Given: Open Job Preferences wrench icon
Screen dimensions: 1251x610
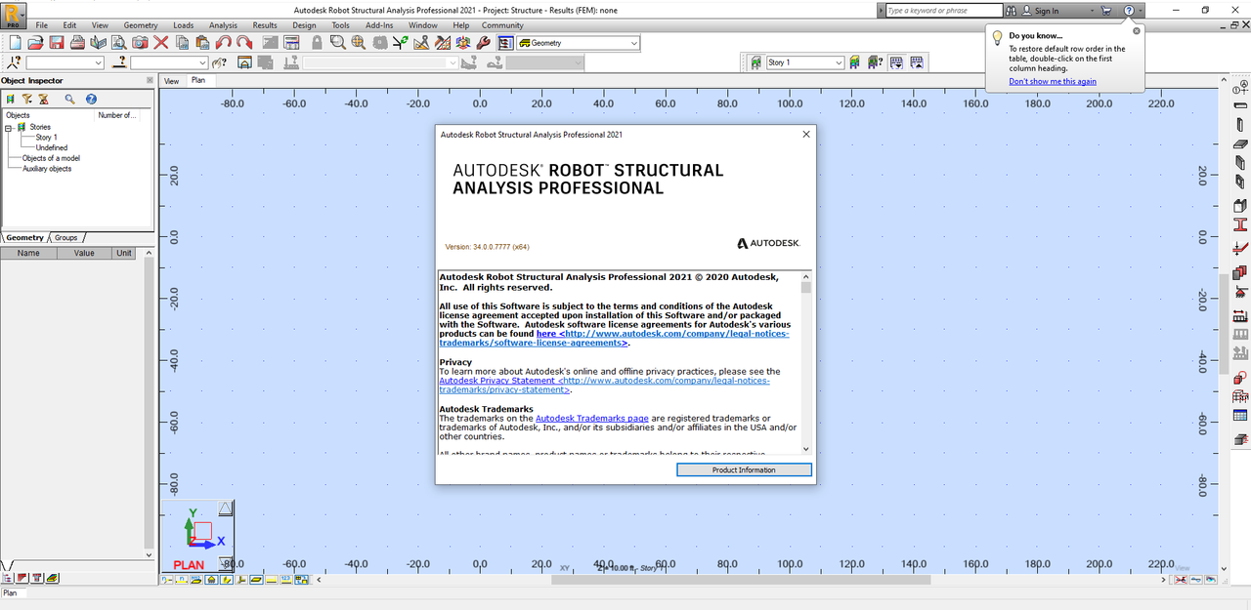Looking at the screenshot, I should (483, 43).
